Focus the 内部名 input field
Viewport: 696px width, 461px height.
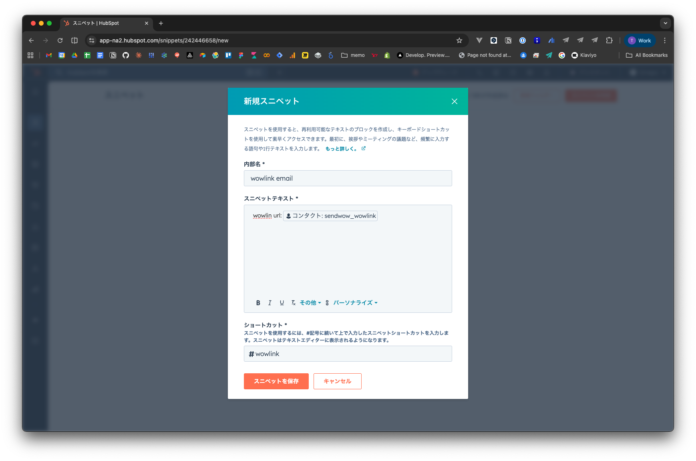pyautogui.click(x=348, y=178)
